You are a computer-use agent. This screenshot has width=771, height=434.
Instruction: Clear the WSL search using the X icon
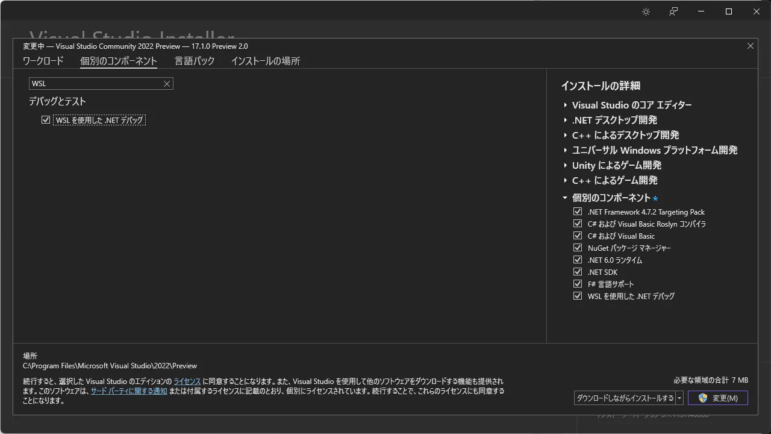(x=167, y=83)
